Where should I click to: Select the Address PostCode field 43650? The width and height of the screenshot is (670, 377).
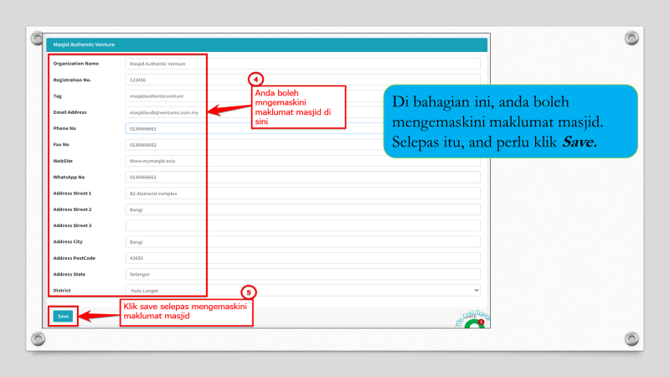pyautogui.click(x=302, y=258)
